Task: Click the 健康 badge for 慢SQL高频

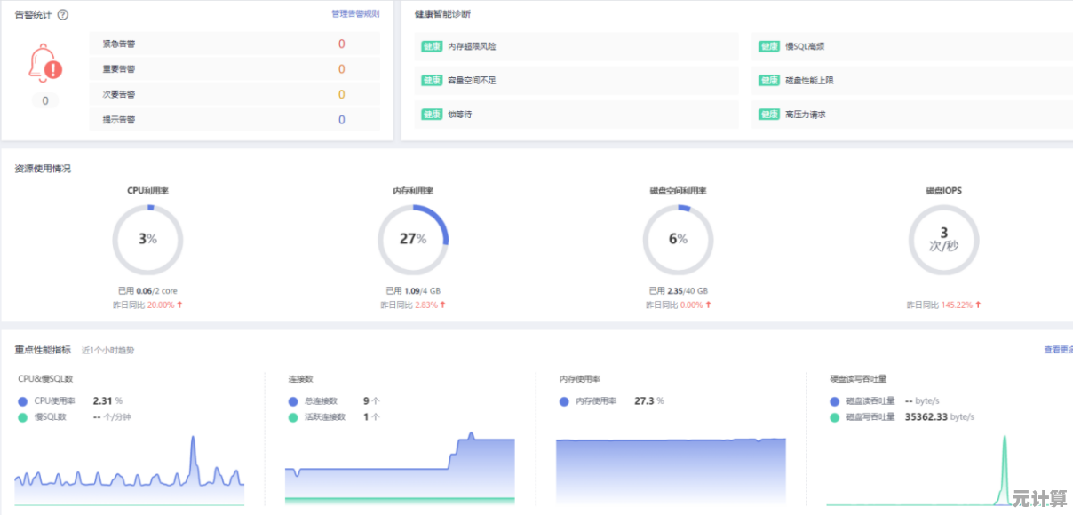Action: (x=769, y=46)
